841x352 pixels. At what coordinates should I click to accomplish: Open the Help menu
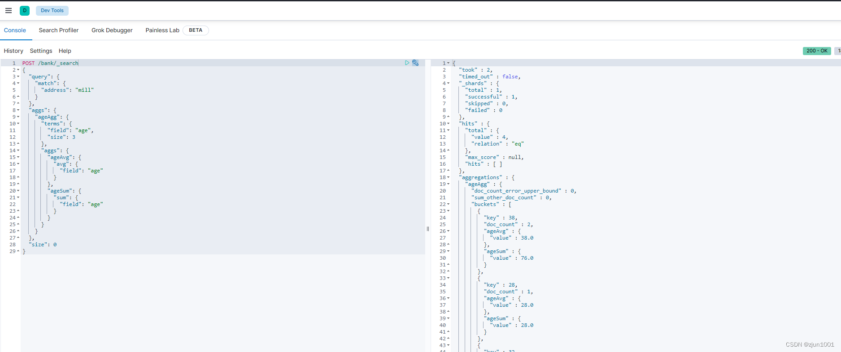coord(65,51)
